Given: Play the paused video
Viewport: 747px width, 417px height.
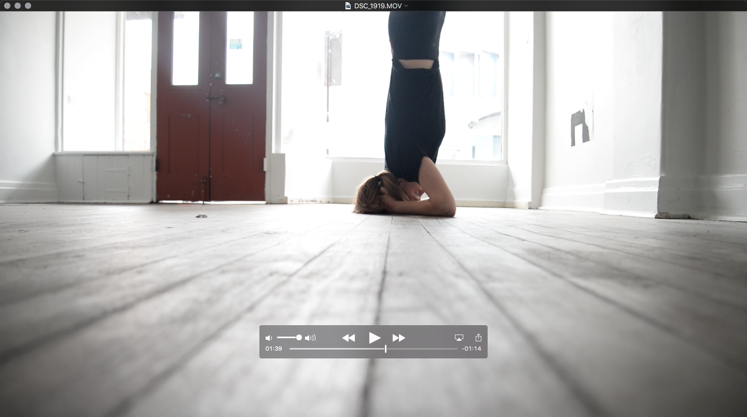Looking at the screenshot, I should 375,338.
